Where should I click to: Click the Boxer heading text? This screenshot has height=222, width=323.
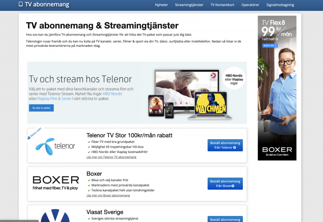pyautogui.click(x=94, y=174)
